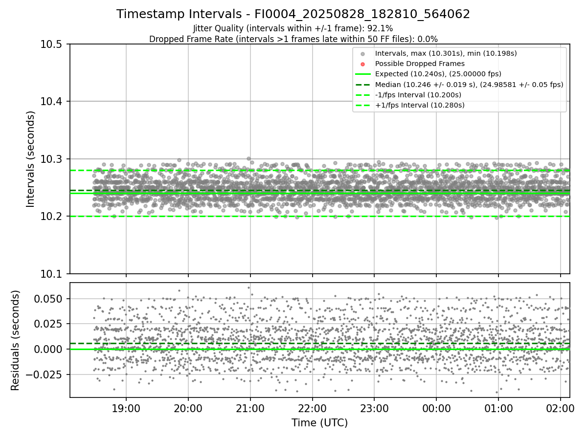Click legend entry Expected (10.240s), (25.00000 fps)
The image size is (587, 440).
(438, 74)
